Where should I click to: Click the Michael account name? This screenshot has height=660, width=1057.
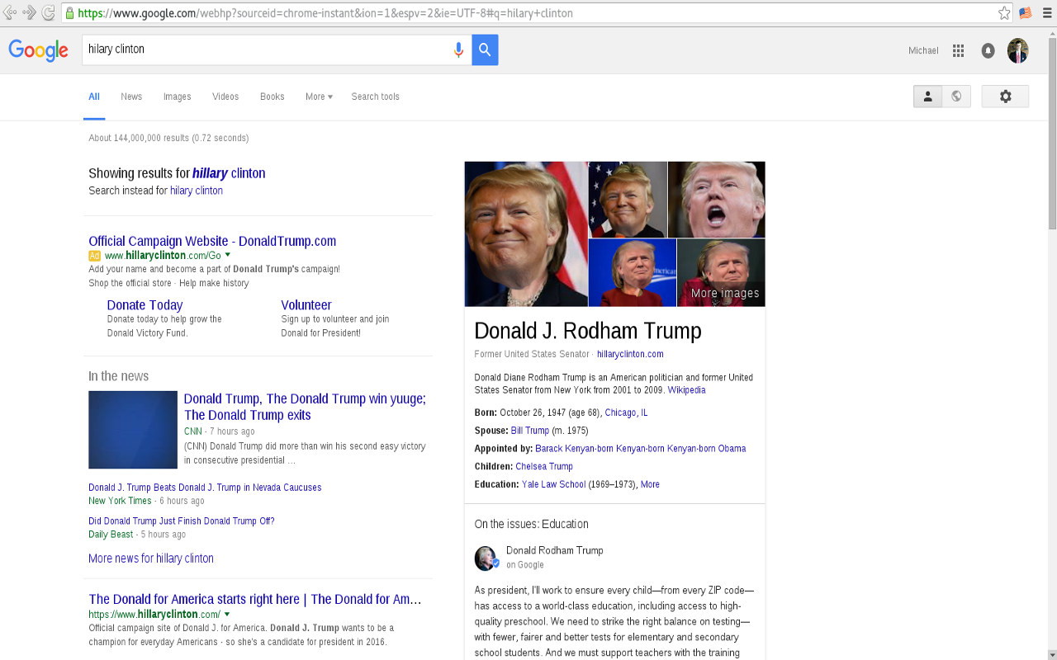pos(923,50)
